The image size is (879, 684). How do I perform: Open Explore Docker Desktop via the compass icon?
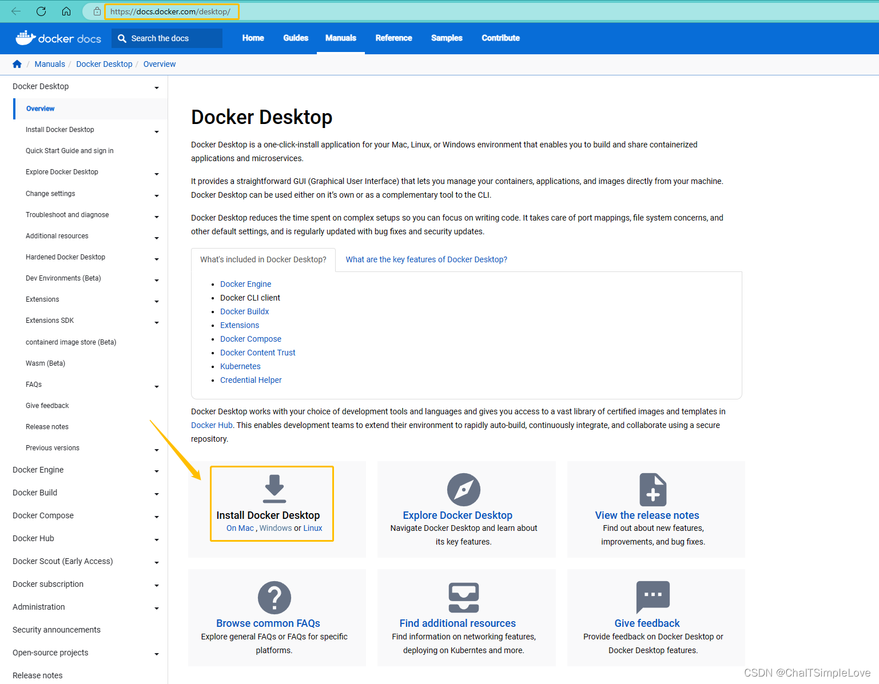(464, 489)
